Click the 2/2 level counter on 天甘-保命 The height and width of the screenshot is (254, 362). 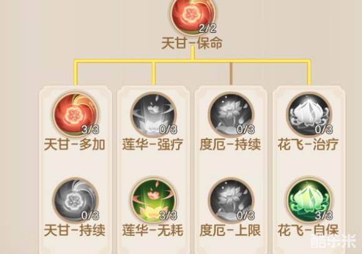(x=208, y=28)
